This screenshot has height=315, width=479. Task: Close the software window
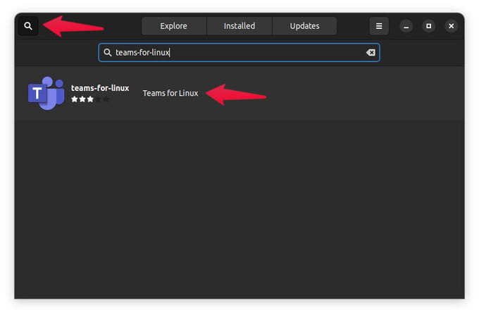click(x=452, y=26)
